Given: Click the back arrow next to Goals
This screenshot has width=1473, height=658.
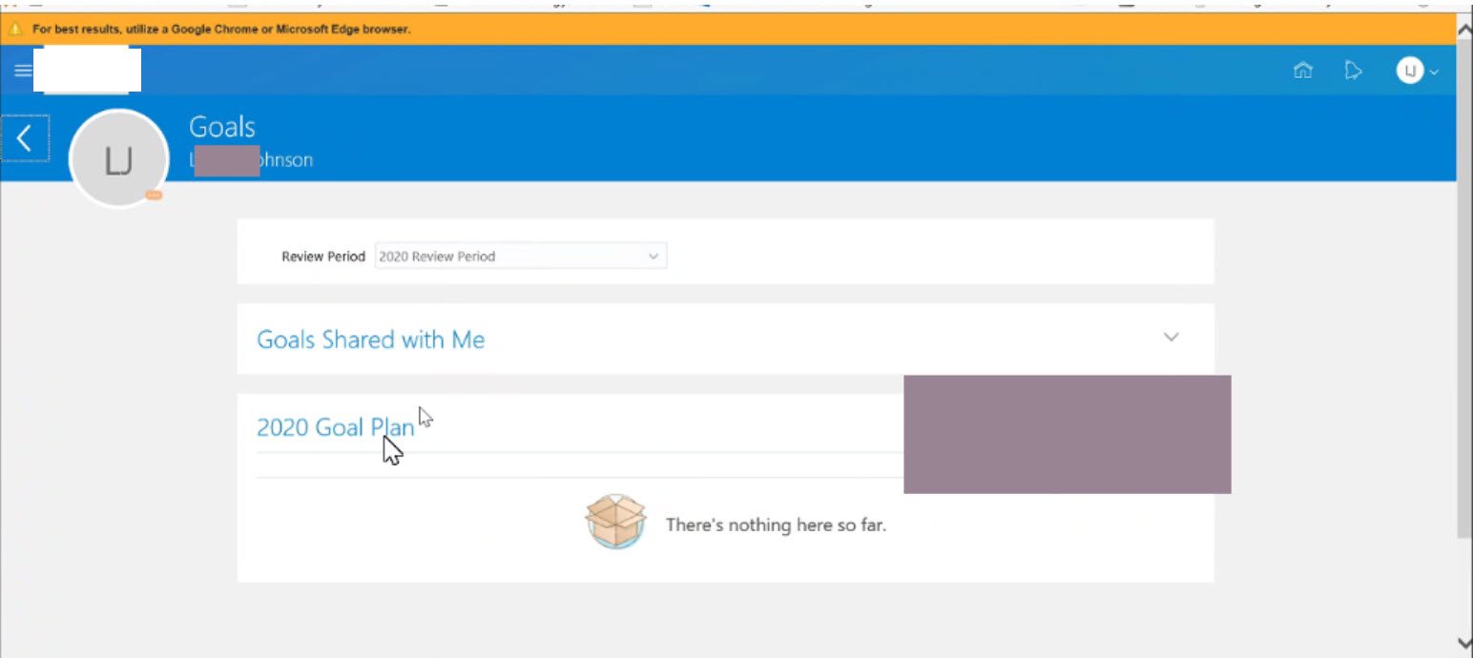Looking at the screenshot, I should tap(25, 137).
